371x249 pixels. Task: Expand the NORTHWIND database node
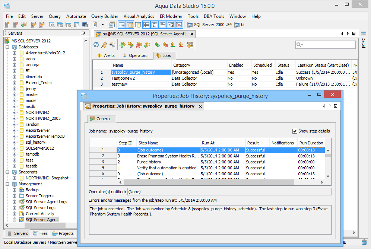point(15,112)
